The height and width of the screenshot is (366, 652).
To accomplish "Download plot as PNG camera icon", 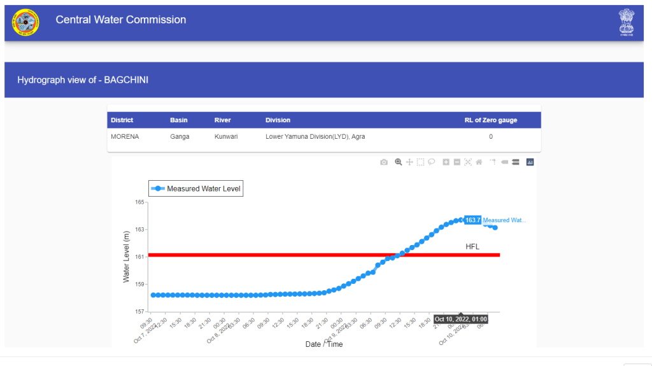I will coord(384,162).
